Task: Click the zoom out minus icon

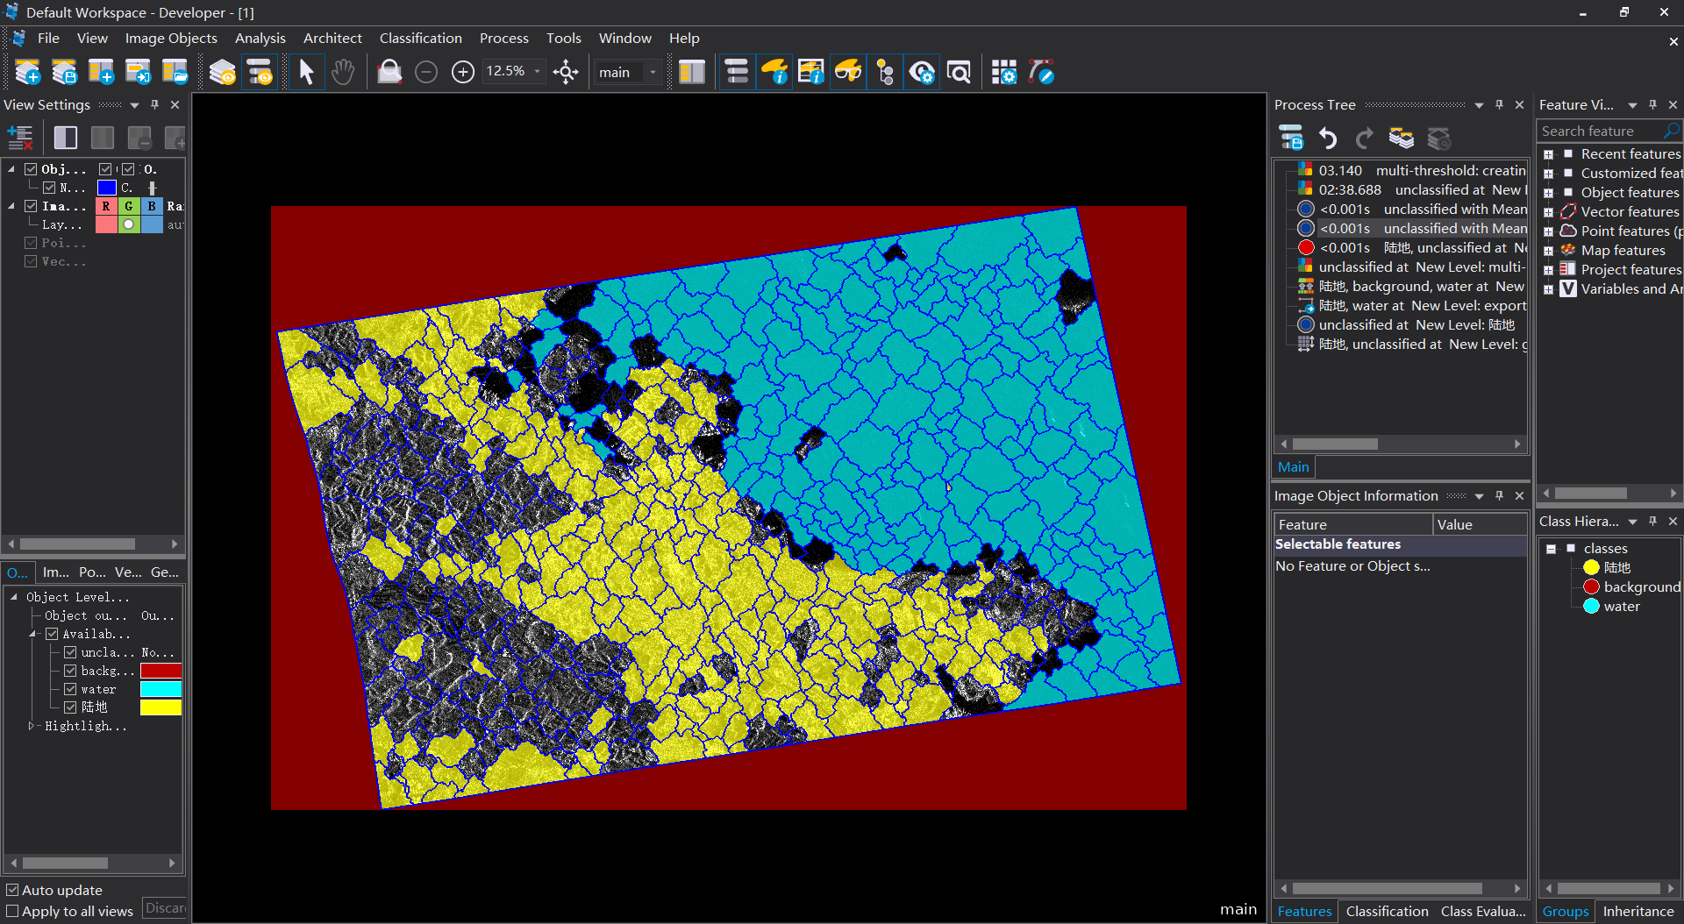Action: tap(426, 72)
